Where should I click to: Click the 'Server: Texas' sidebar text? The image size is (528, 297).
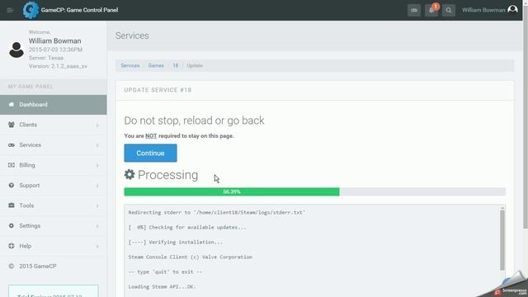pyautogui.click(x=46, y=58)
